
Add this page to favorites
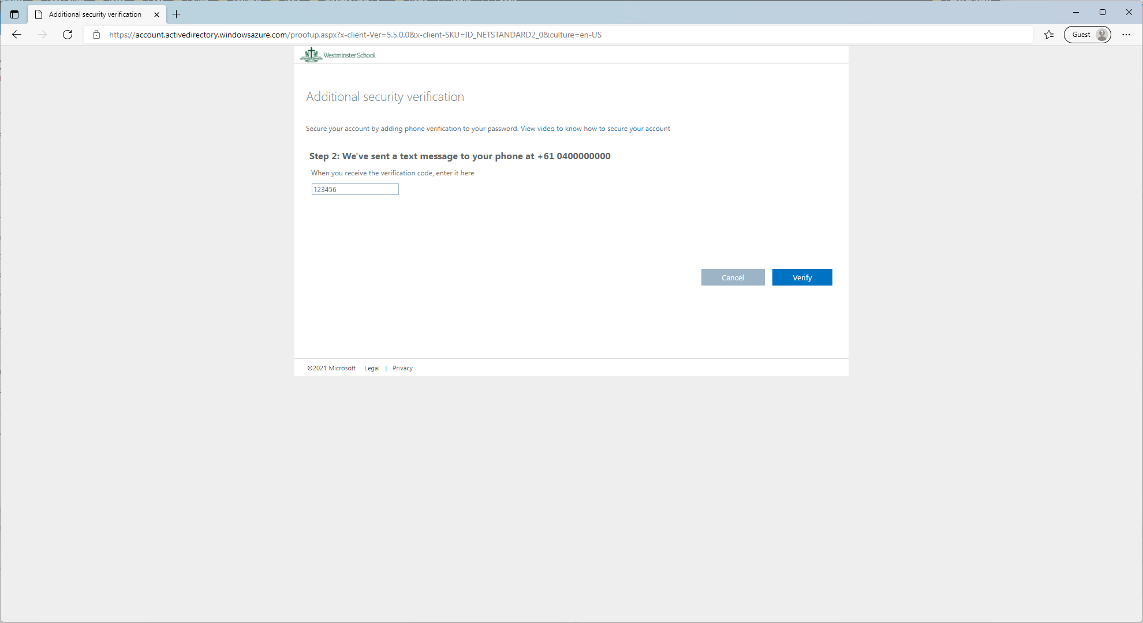coord(1048,35)
